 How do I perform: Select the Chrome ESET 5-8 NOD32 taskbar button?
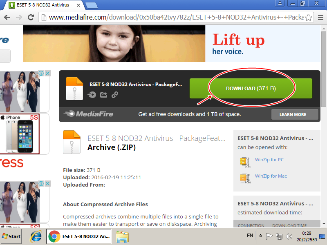pyautogui.click(x=79, y=236)
